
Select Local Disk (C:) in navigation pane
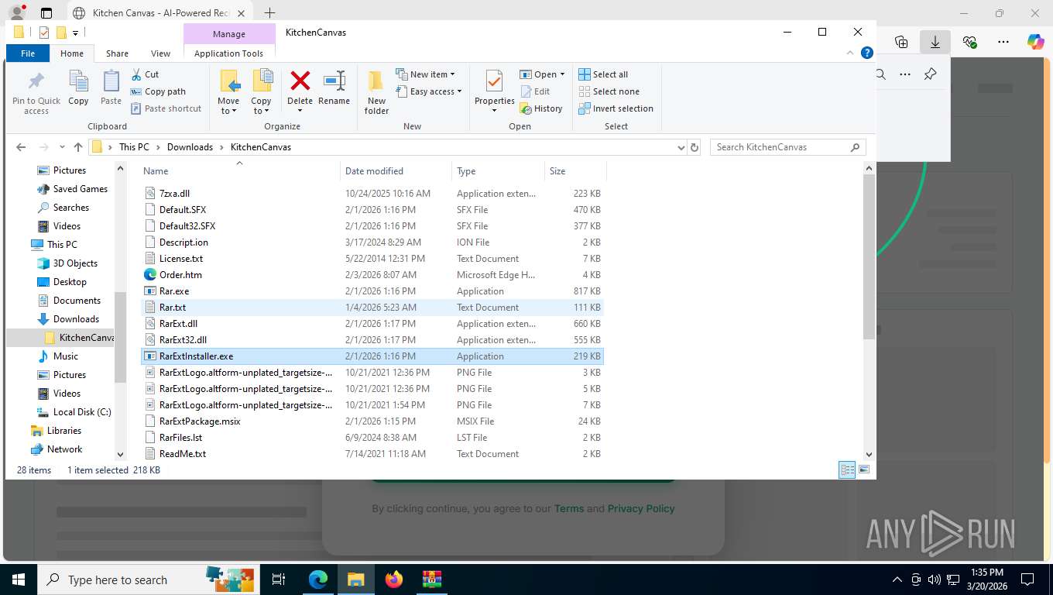tap(82, 412)
